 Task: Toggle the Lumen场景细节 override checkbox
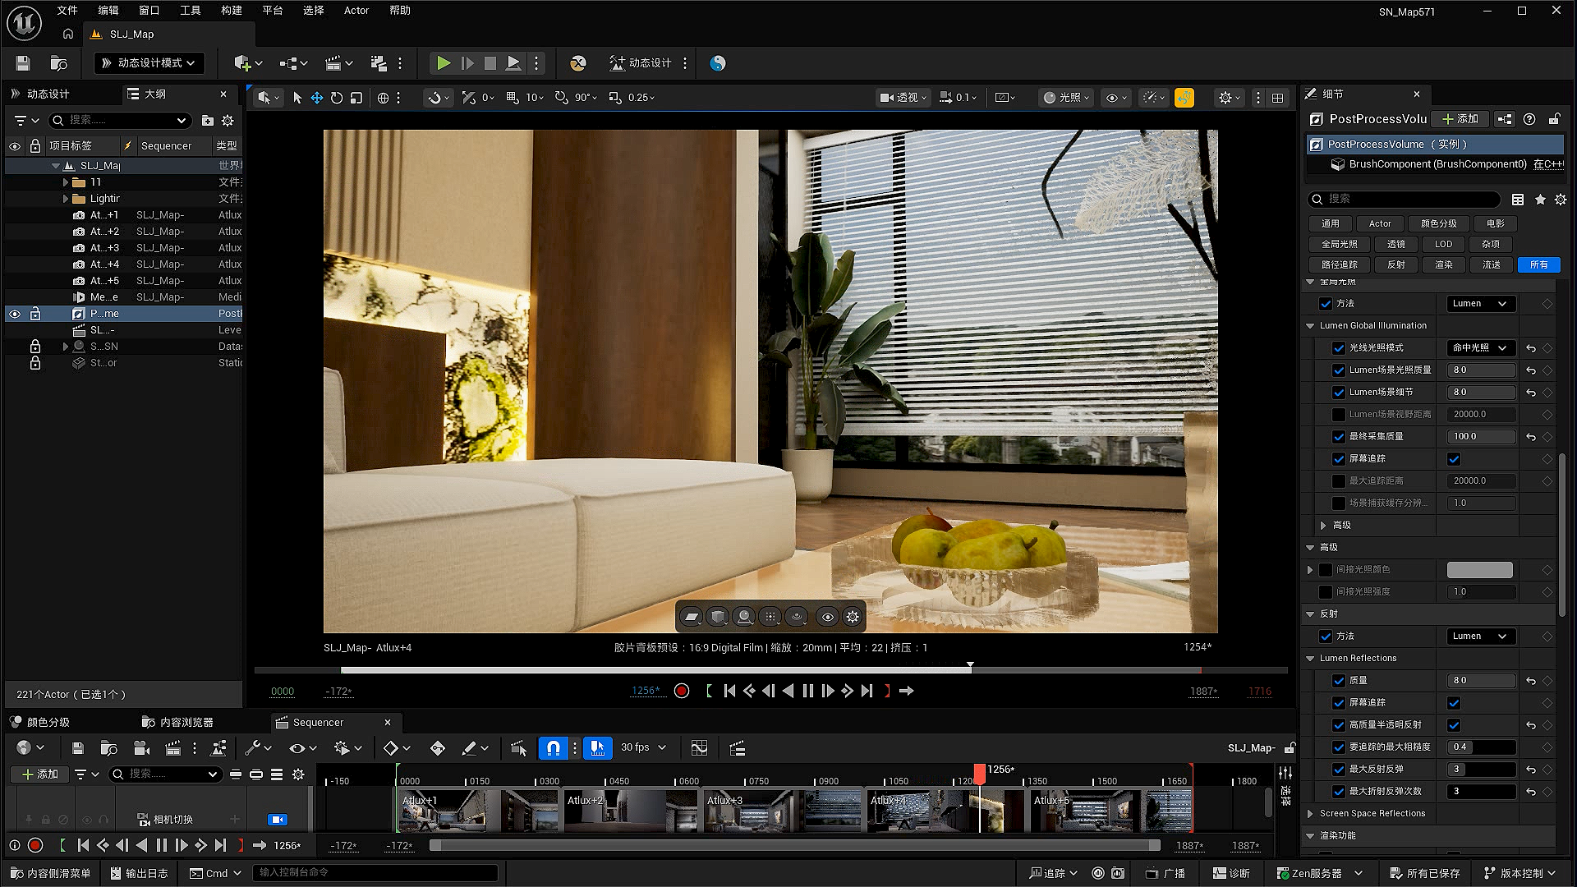1339,393
